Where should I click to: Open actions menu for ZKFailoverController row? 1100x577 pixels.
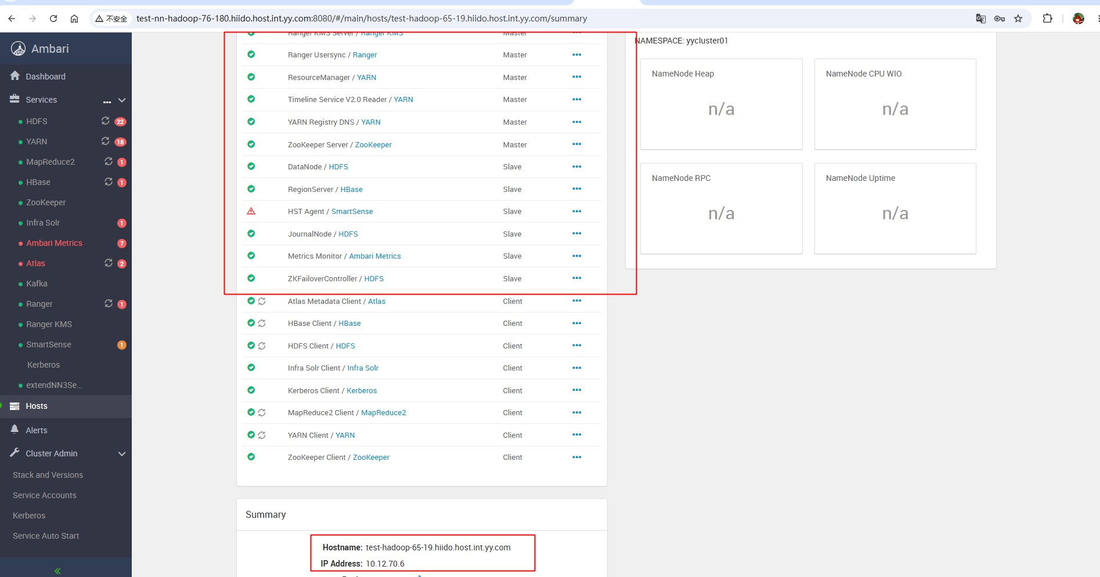coord(576,278)
